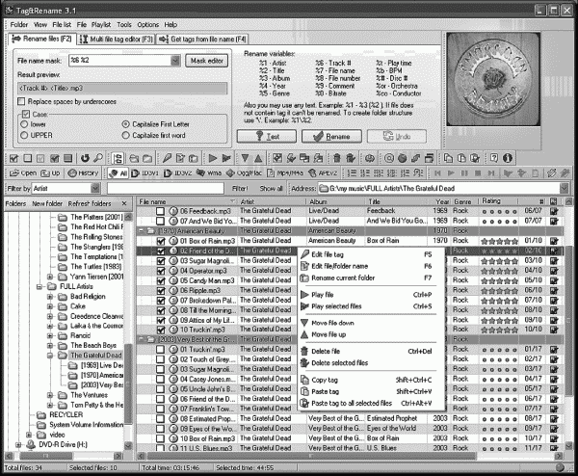Show All file types filter

click(117, 172)
